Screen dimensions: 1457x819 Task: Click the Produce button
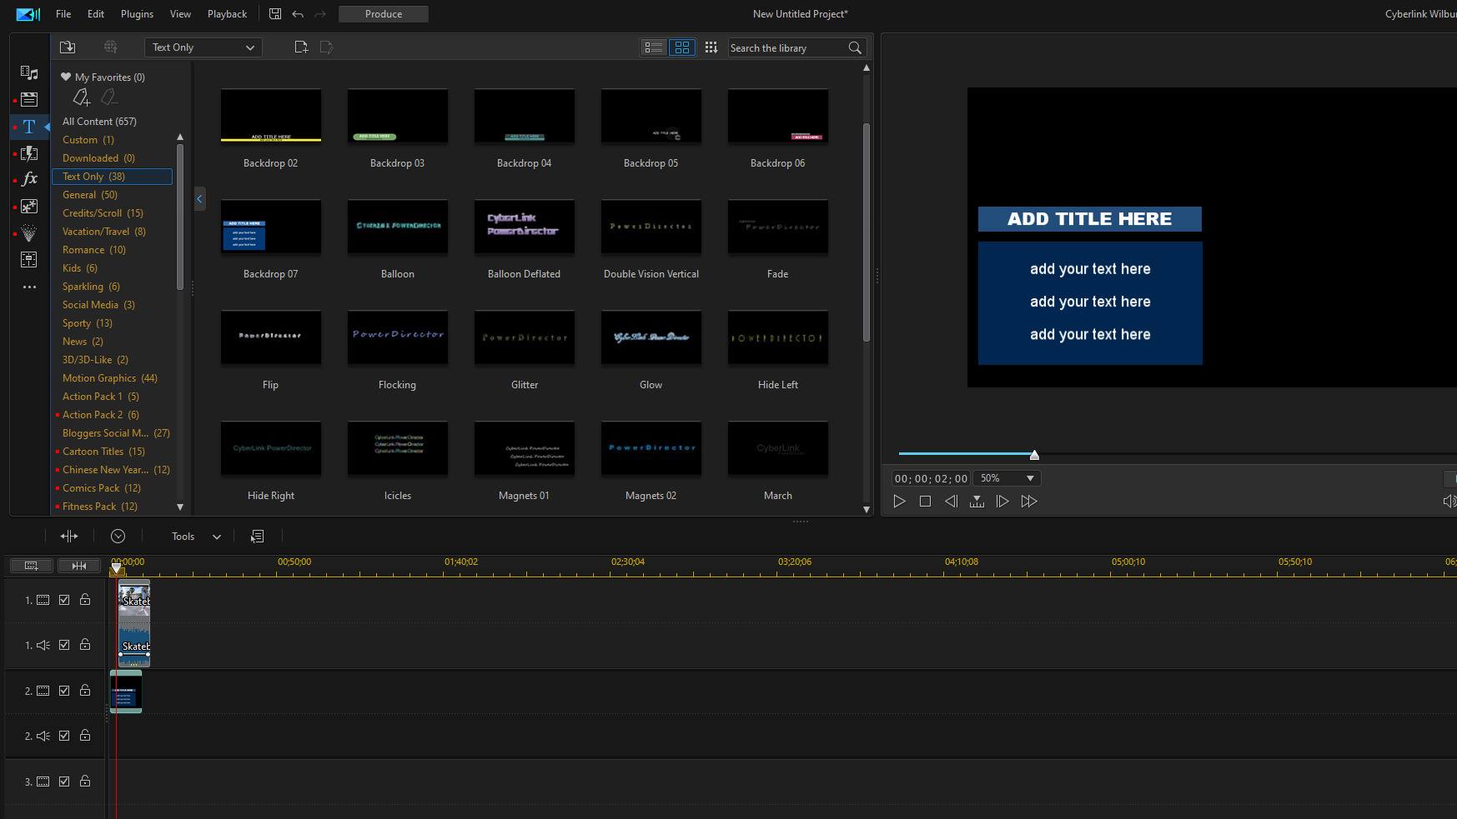pyautogui.click(x=383, y=13)
